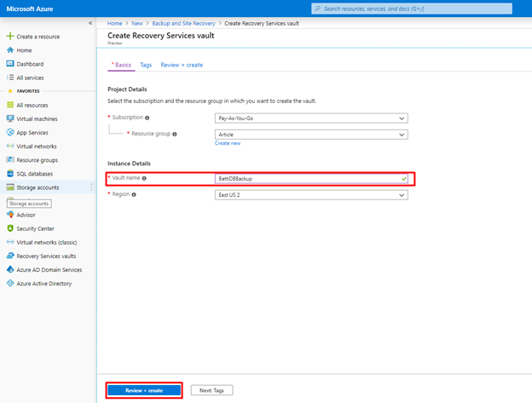Select the Resource groups sidebar label
532x403 pixels.
point(37,160)
